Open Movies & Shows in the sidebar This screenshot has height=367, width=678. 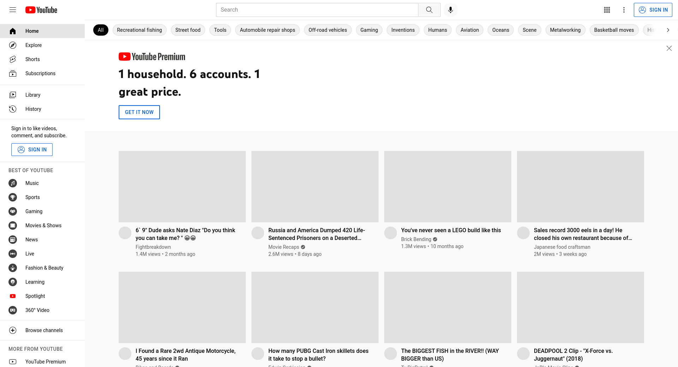click(x=42, y=225)
